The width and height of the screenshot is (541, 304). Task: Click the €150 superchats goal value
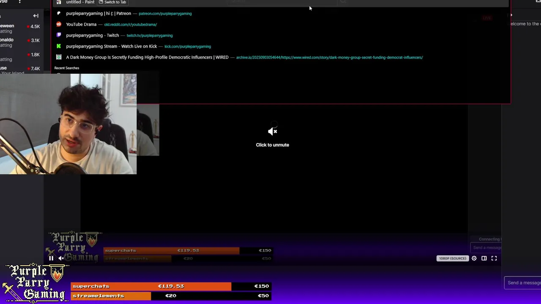point(262,286)
